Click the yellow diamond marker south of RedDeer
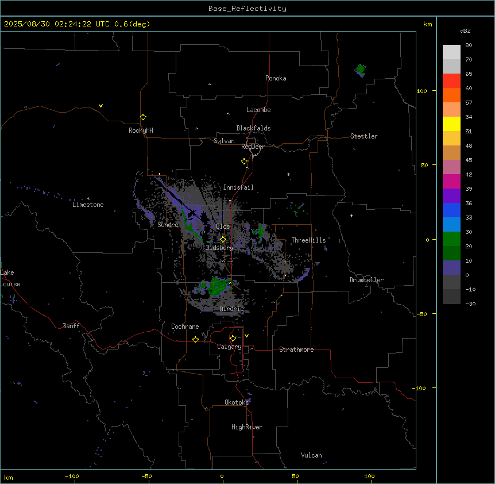 click(244, 162)
